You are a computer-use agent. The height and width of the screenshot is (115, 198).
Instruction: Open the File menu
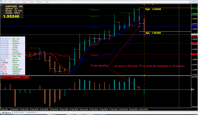tap(5, 2)
